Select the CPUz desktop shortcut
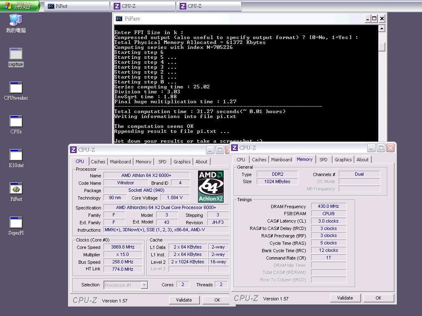This screenshot has height=316, width=422. click(x=16, y=125)
